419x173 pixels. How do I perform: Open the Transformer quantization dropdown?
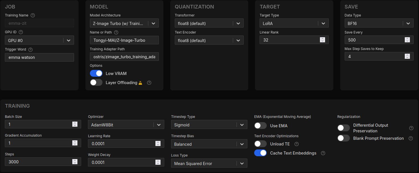[x=209, y=23]
